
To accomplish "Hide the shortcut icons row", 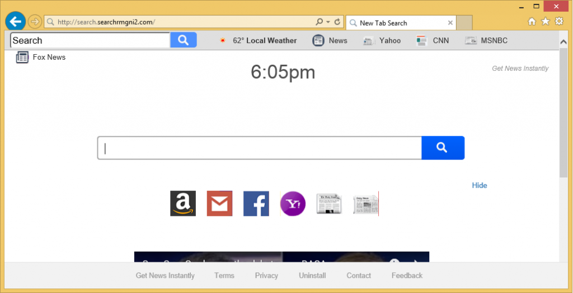I will point(479,185).
